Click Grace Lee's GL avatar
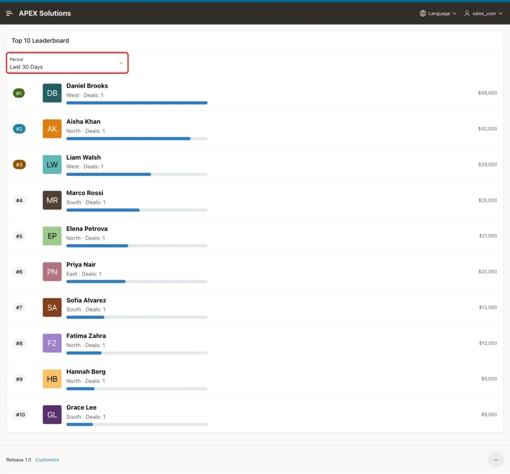510x474 pixels. coord(52,414)
